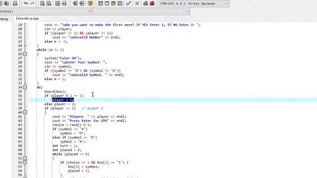Click 'else m = -1;' on line 23
Image resolution: width=317 pixels, height=178 pixels.
(56, 42)
